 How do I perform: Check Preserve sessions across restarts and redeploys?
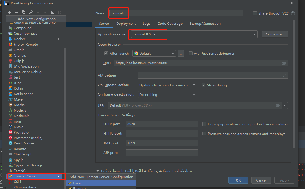(x=204, y=134)
